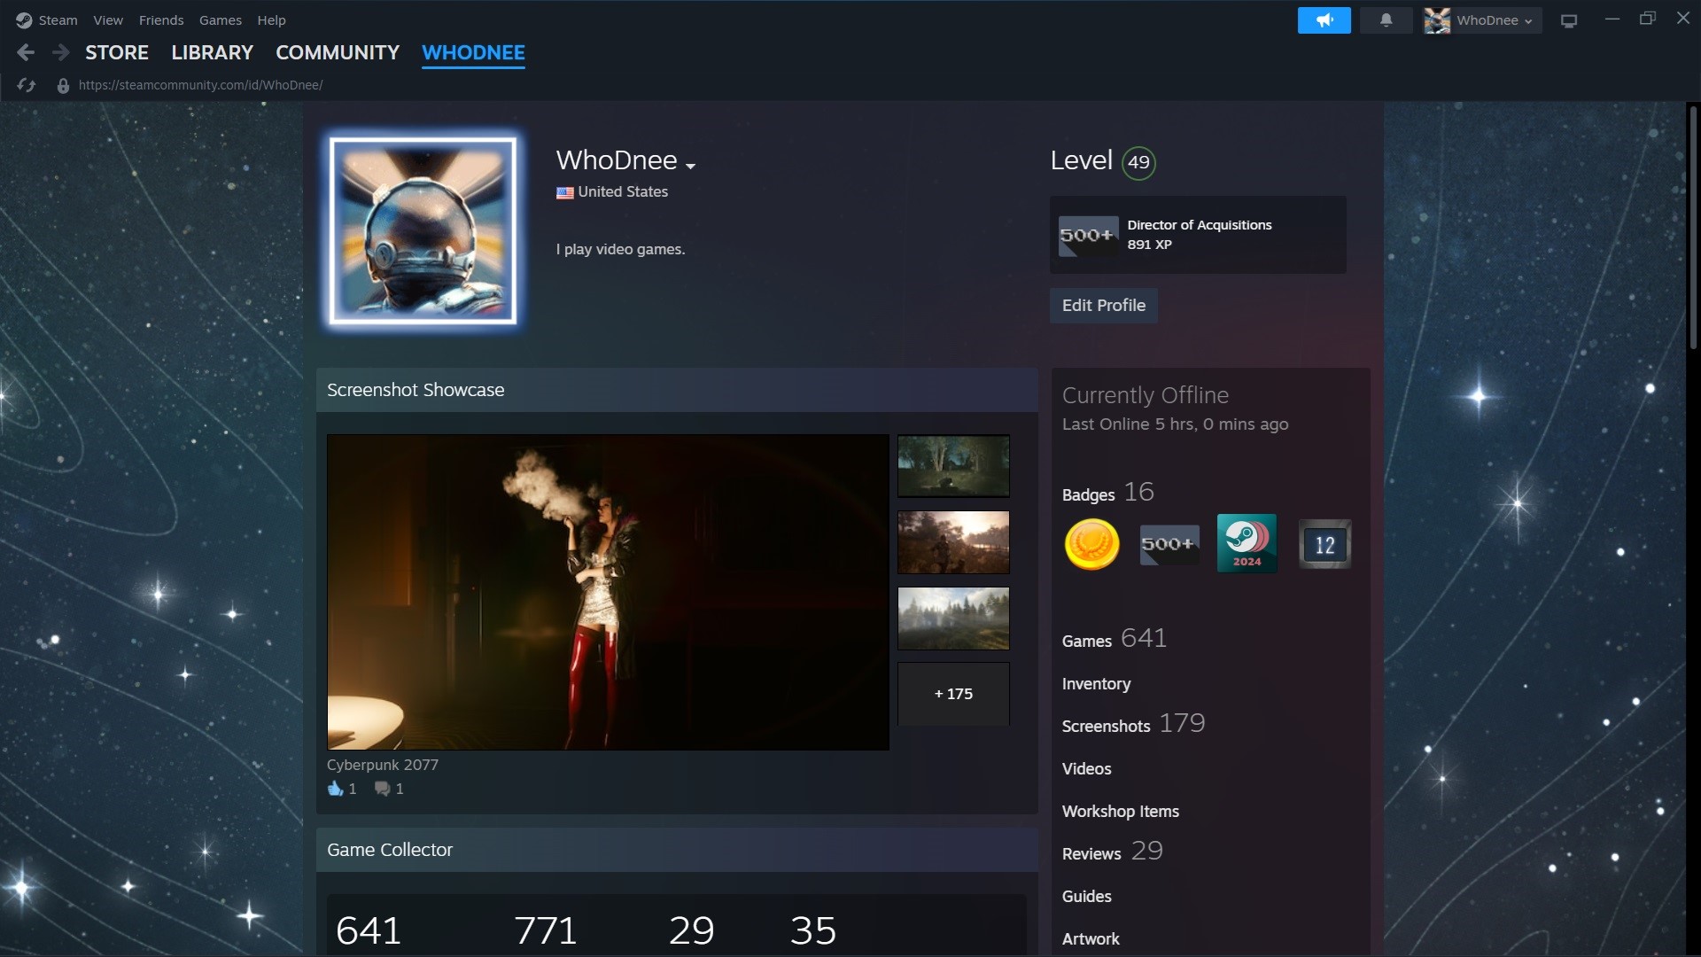This screenshot has width=1701, height=957.
Task: Click the back navigation arrow
Action: tap(26, 52)
